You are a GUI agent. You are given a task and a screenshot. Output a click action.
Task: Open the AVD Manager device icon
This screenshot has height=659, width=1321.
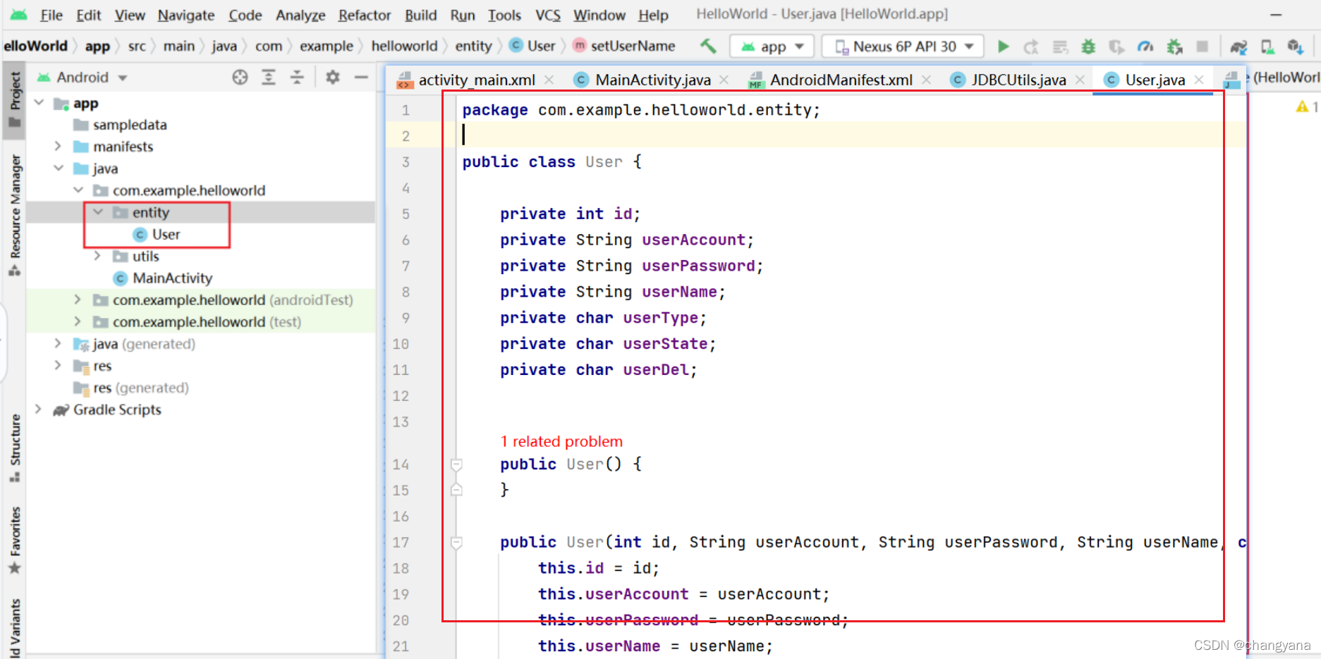1267,47
